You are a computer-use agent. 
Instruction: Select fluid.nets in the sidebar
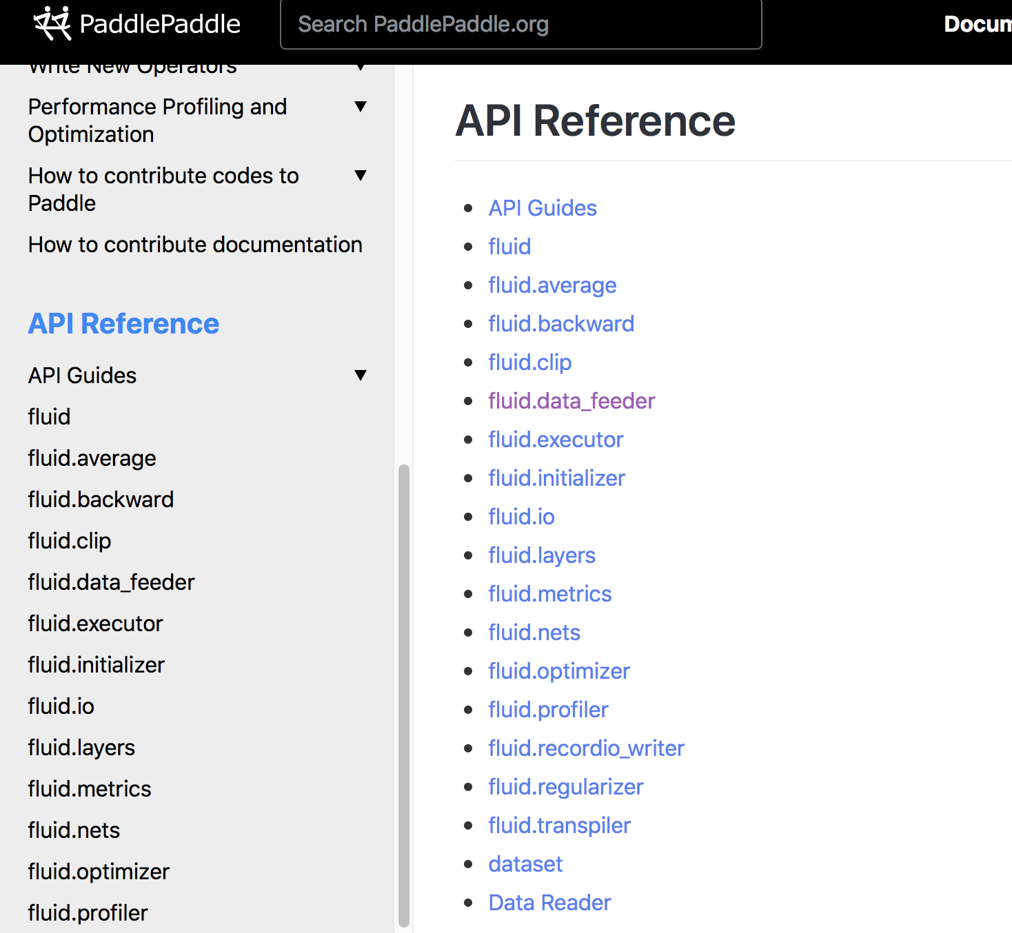coord(74,830)
